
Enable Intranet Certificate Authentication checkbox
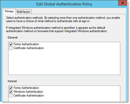pyautogui.click(x=11, y=96)
